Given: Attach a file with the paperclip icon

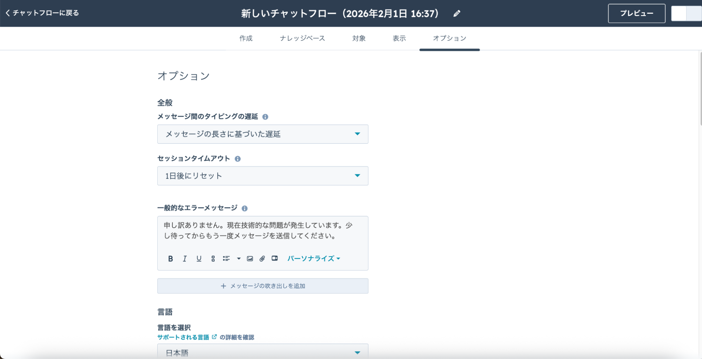Looking at the screenshot, I should [262, 259].
